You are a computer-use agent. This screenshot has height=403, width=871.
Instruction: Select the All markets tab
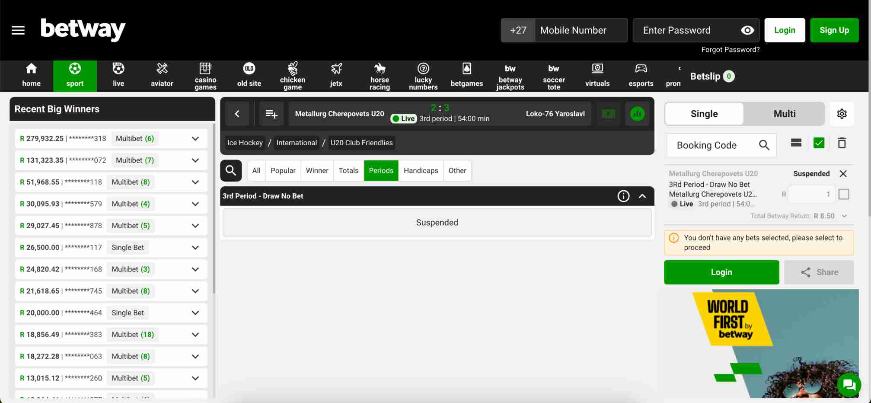tap(256, 170)
